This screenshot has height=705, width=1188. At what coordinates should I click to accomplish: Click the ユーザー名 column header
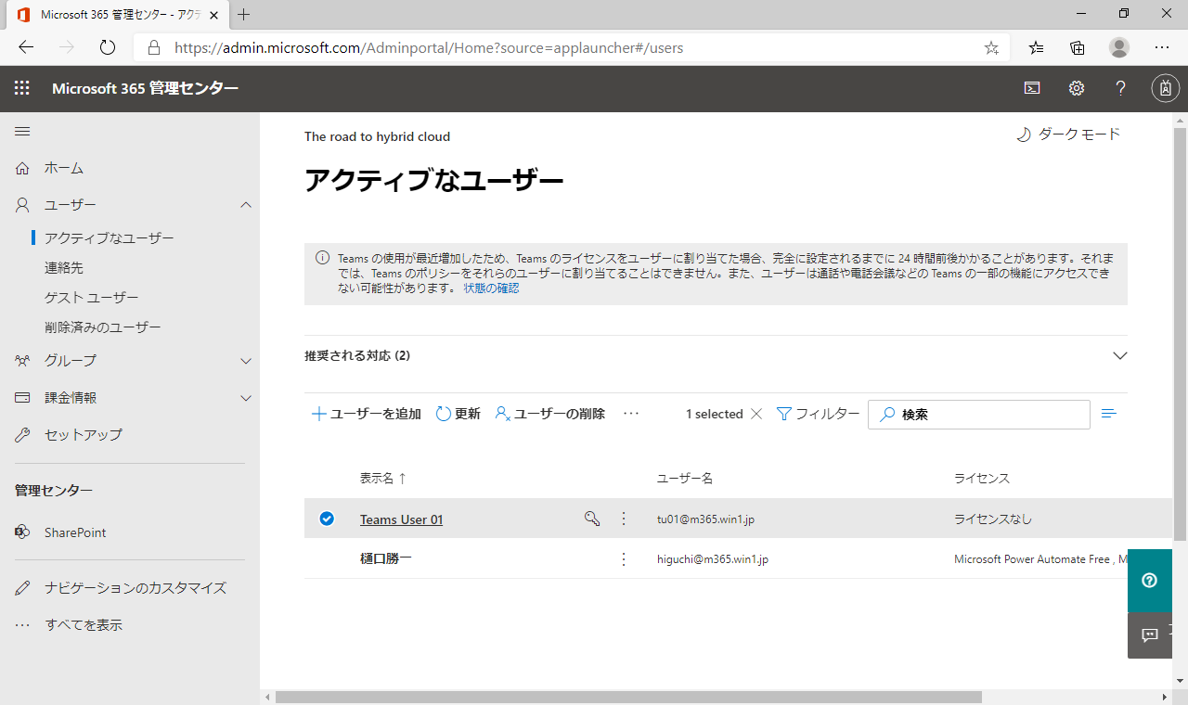[x=685, y=479]
